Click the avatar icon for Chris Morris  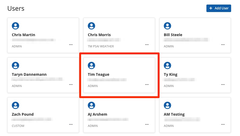(x=92, y=26)
